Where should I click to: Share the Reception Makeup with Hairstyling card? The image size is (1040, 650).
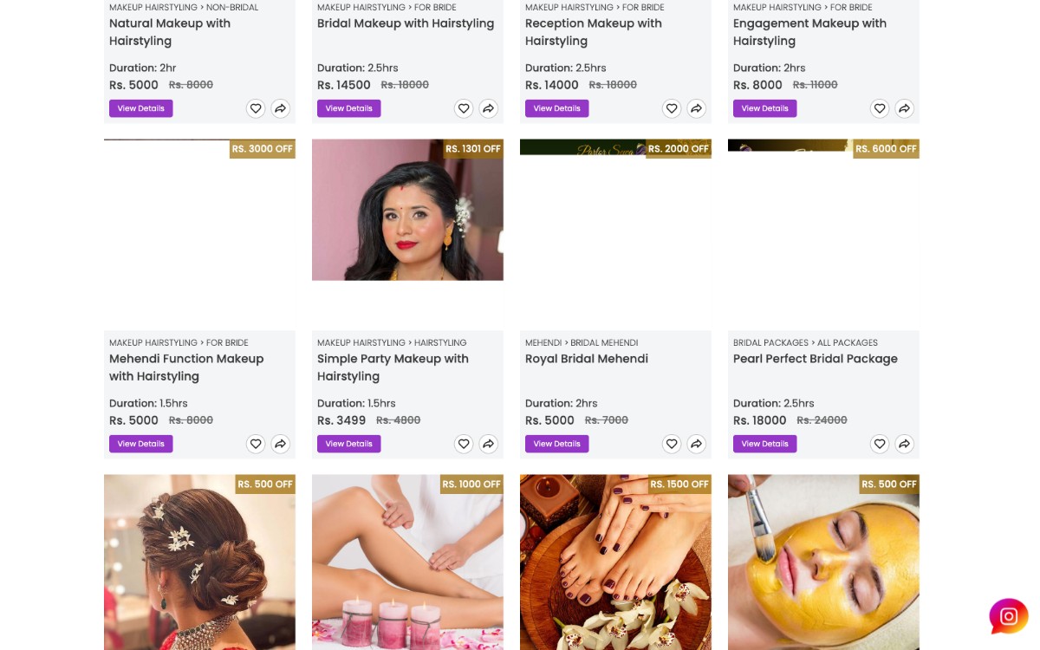[x=696, y=108]
